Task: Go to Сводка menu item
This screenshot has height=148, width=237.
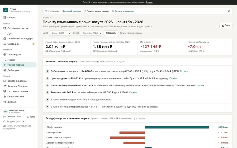Action: (19, 18)
